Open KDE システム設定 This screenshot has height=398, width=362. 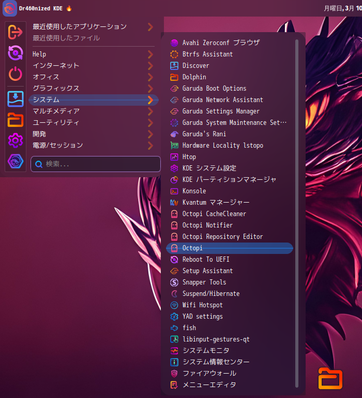pyautogui.click(x=230, y=168)
